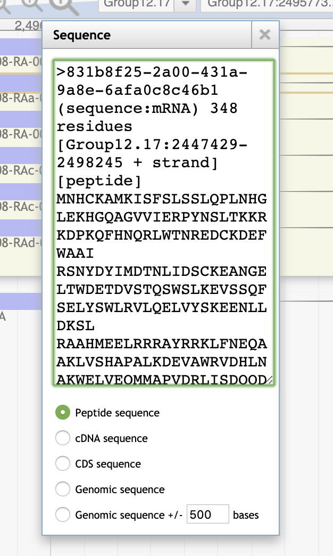This screenshot has width=333, height=556.
Task: Select the Genomic sequence +/- bases option
Action: [x=63, y=515]
